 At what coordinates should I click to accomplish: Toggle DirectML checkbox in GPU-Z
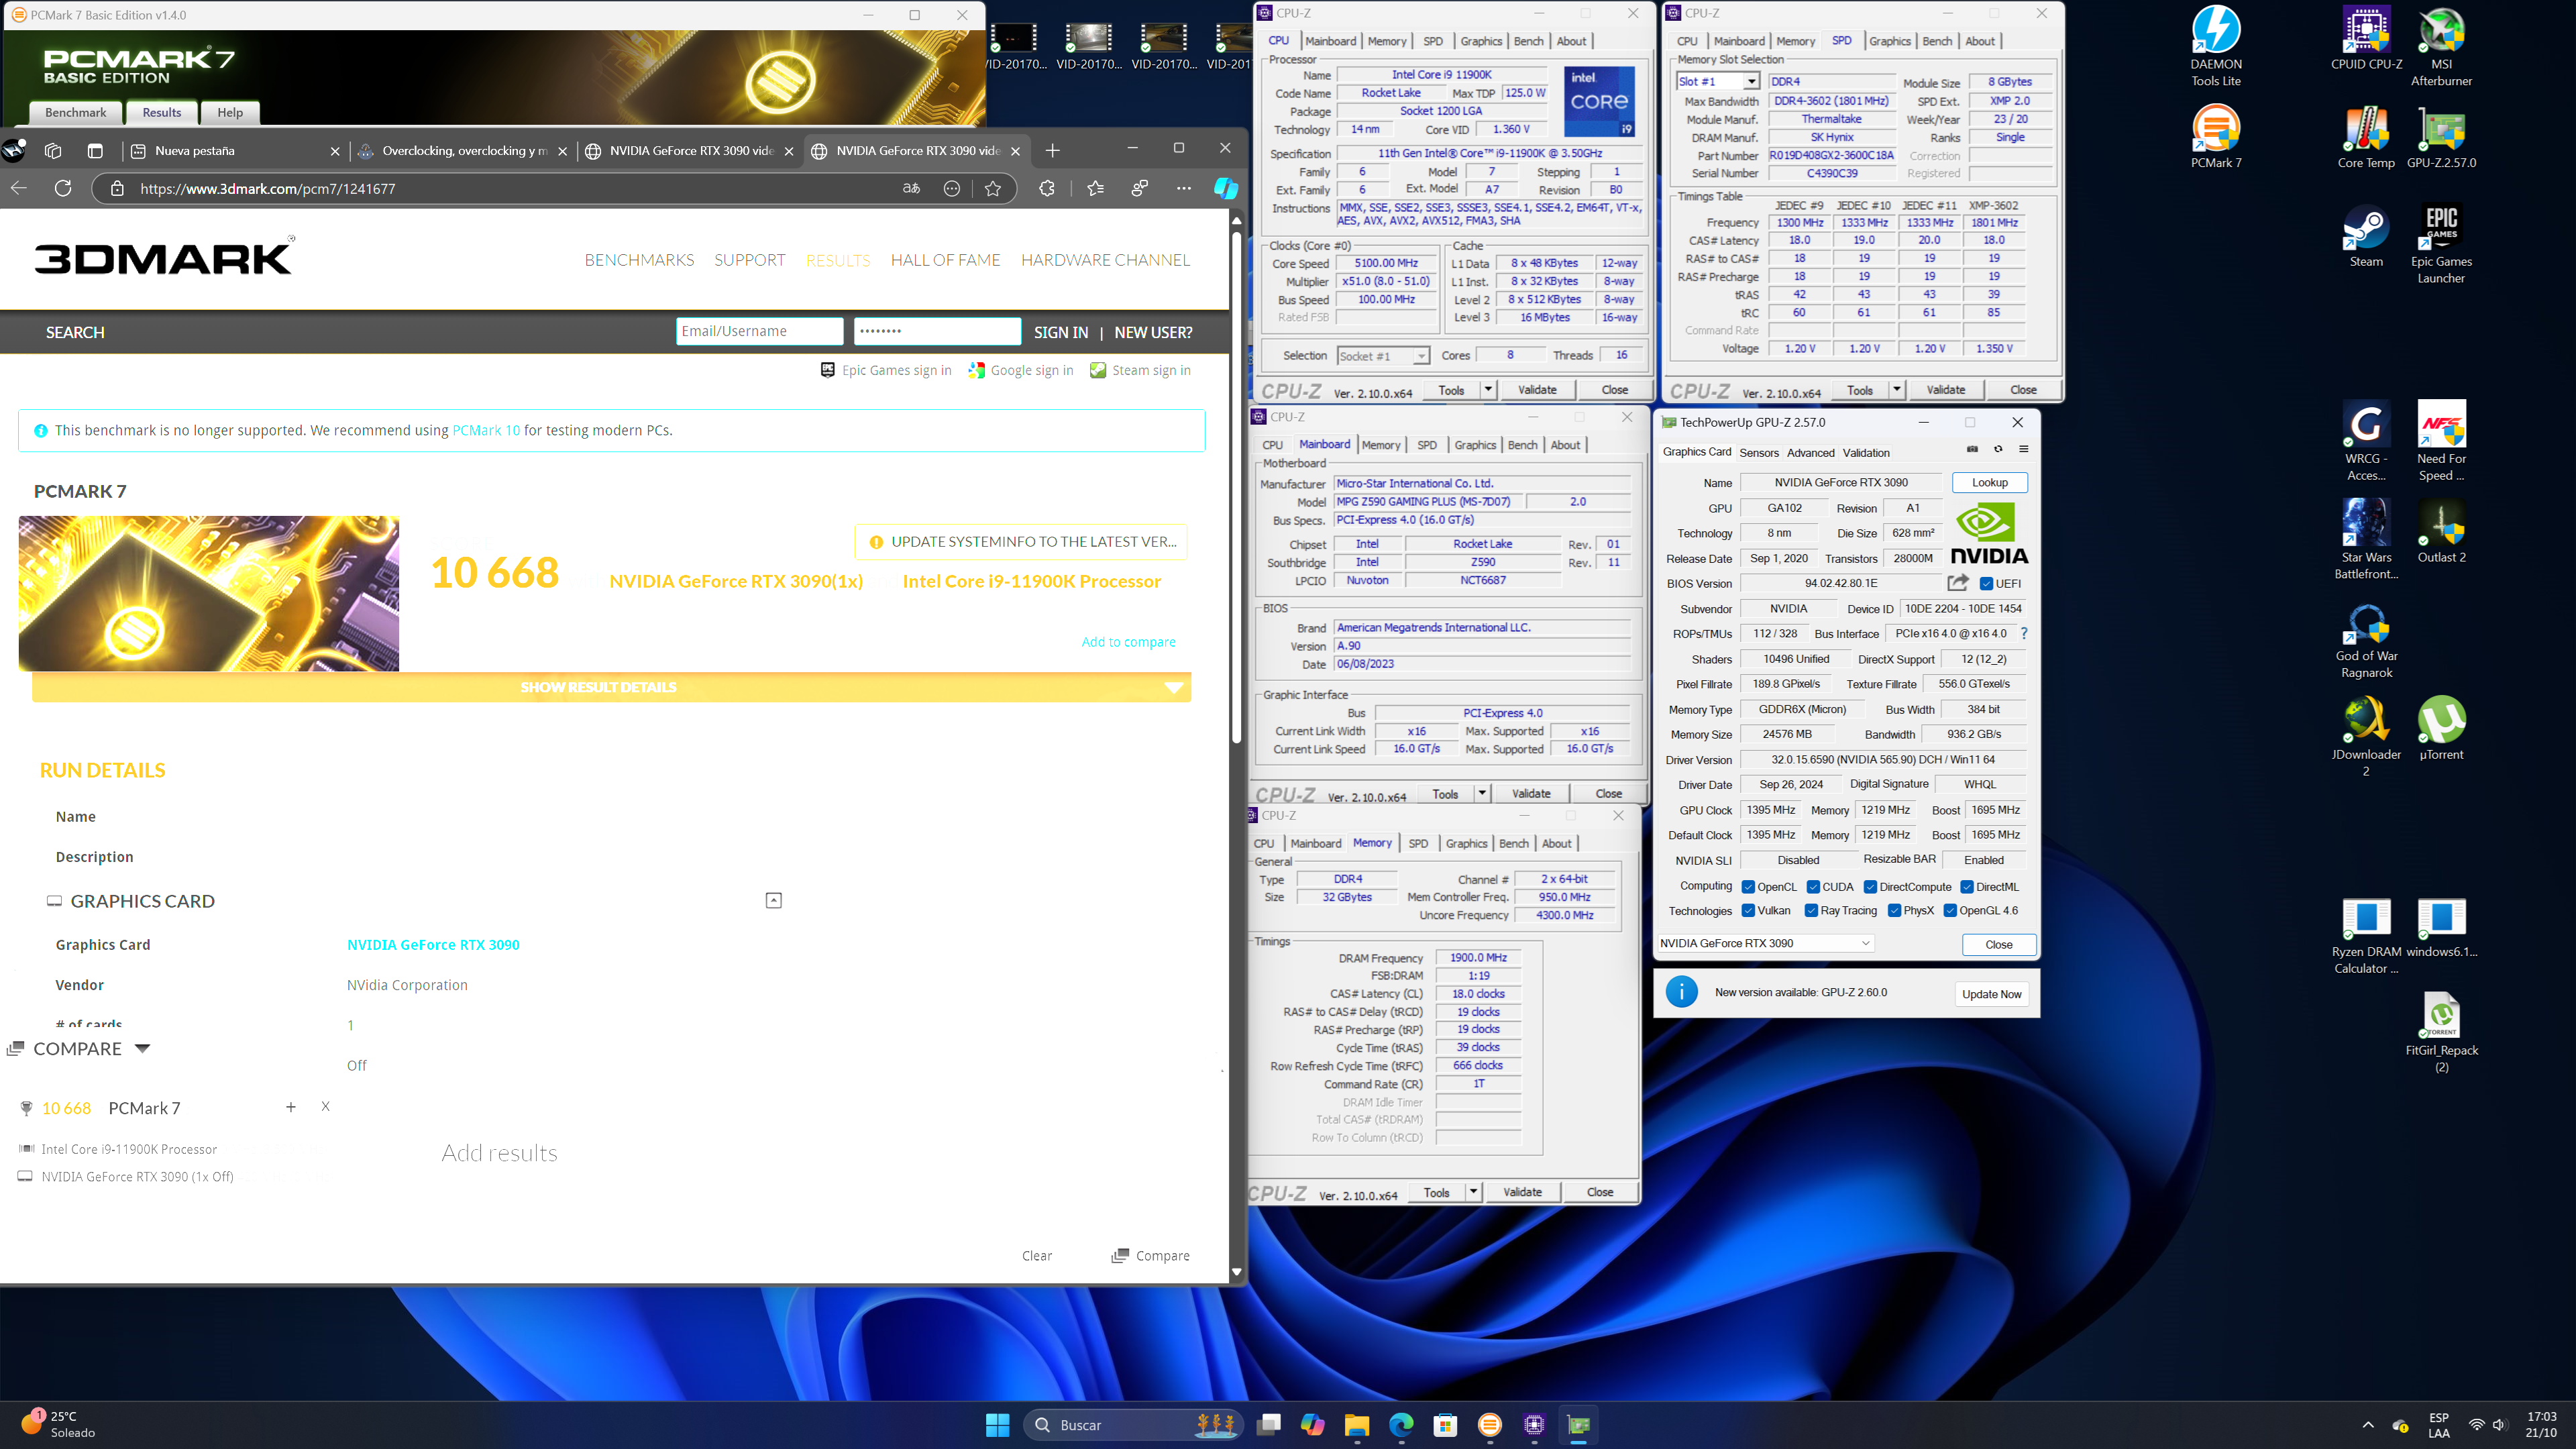pyautogui.click(x=1967, y=887)
